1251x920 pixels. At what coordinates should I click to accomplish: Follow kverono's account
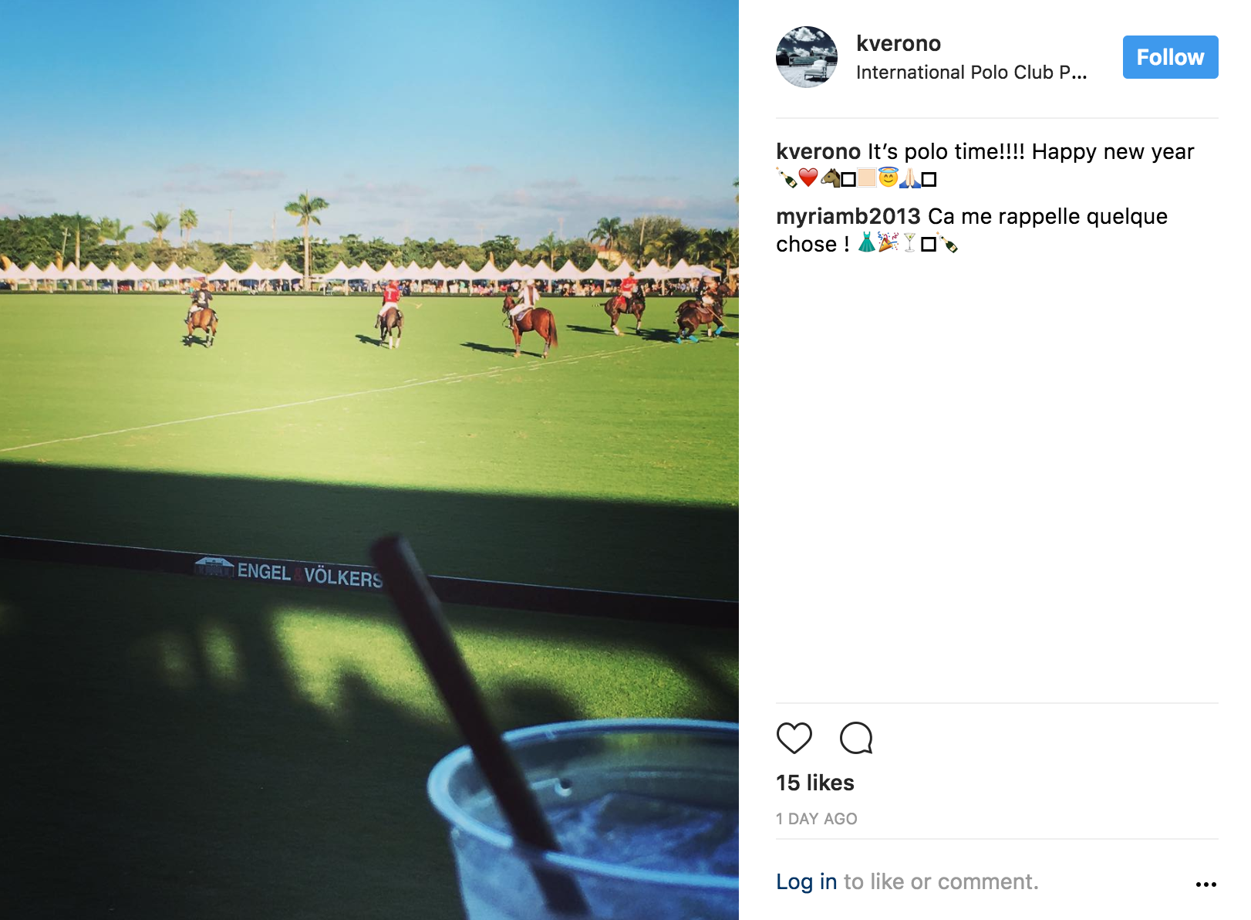(1170, 57)
